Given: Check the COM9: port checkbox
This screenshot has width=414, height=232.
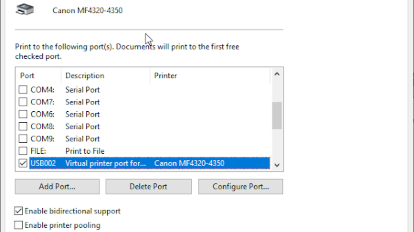Looking at the screenshot, I should tap(23, 139).
